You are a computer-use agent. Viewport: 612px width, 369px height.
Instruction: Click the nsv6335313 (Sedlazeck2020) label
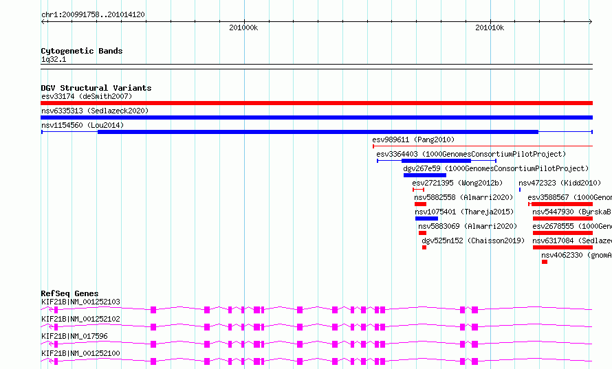(x=95, y=111)
